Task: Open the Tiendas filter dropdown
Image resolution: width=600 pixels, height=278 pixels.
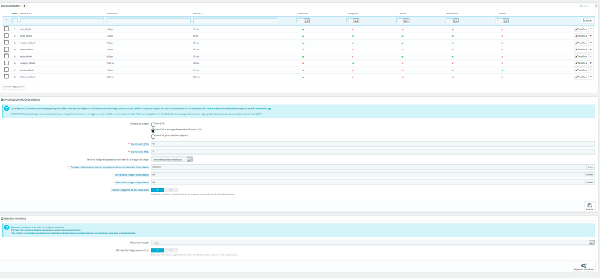Action: point(502,21)
